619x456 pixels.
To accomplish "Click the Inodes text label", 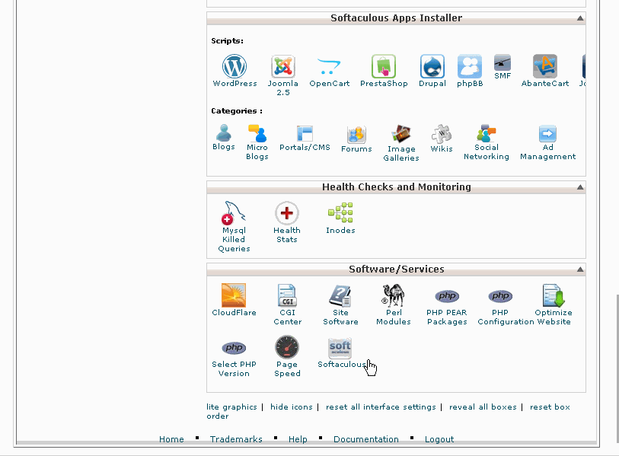I will [x=340, y=230].
